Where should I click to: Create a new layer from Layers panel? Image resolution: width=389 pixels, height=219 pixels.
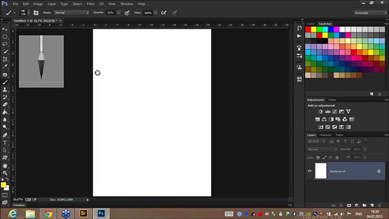pos(371,206)
